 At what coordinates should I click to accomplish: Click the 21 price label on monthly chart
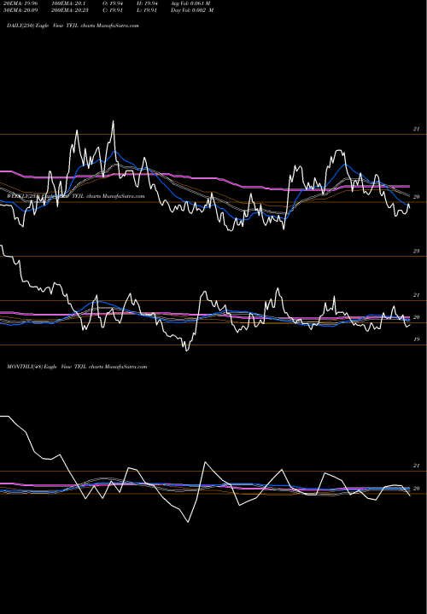tap(417, 466)
